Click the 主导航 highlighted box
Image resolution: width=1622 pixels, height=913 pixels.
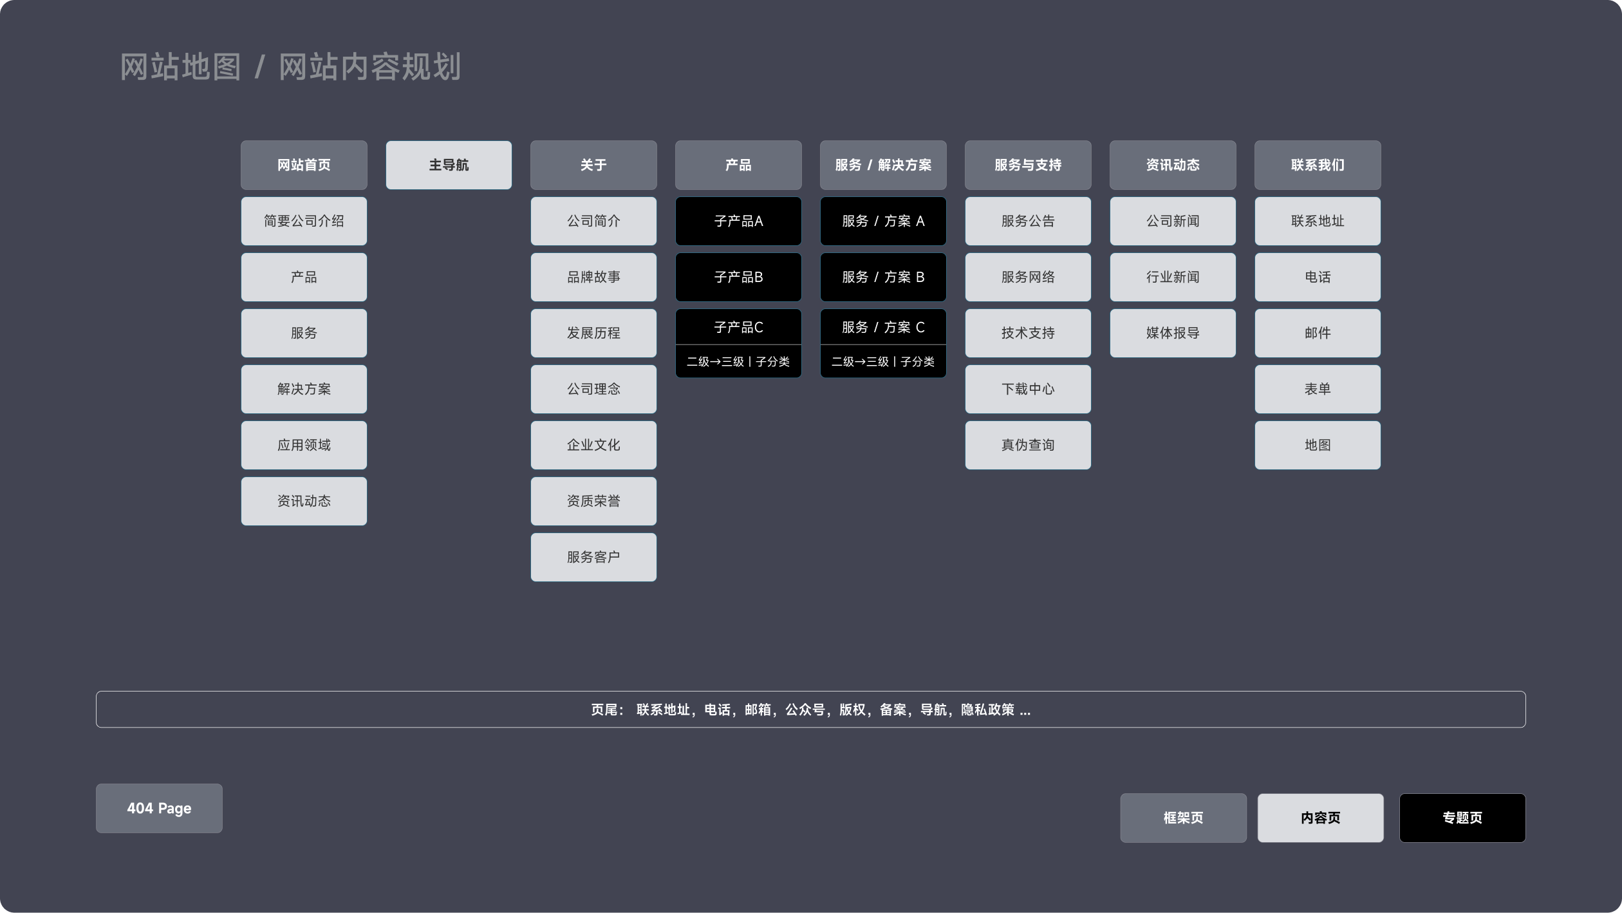(x=449, y=165)
